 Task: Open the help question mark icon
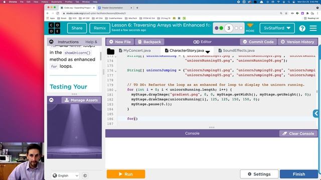[302, 28]
